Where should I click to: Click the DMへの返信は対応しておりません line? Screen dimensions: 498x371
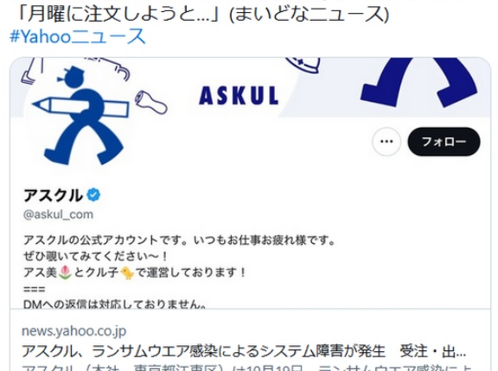(x=115, y=305)
